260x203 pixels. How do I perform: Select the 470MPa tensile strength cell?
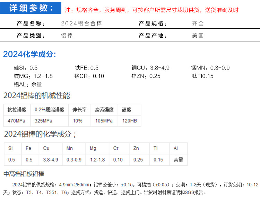coord(17,121)
